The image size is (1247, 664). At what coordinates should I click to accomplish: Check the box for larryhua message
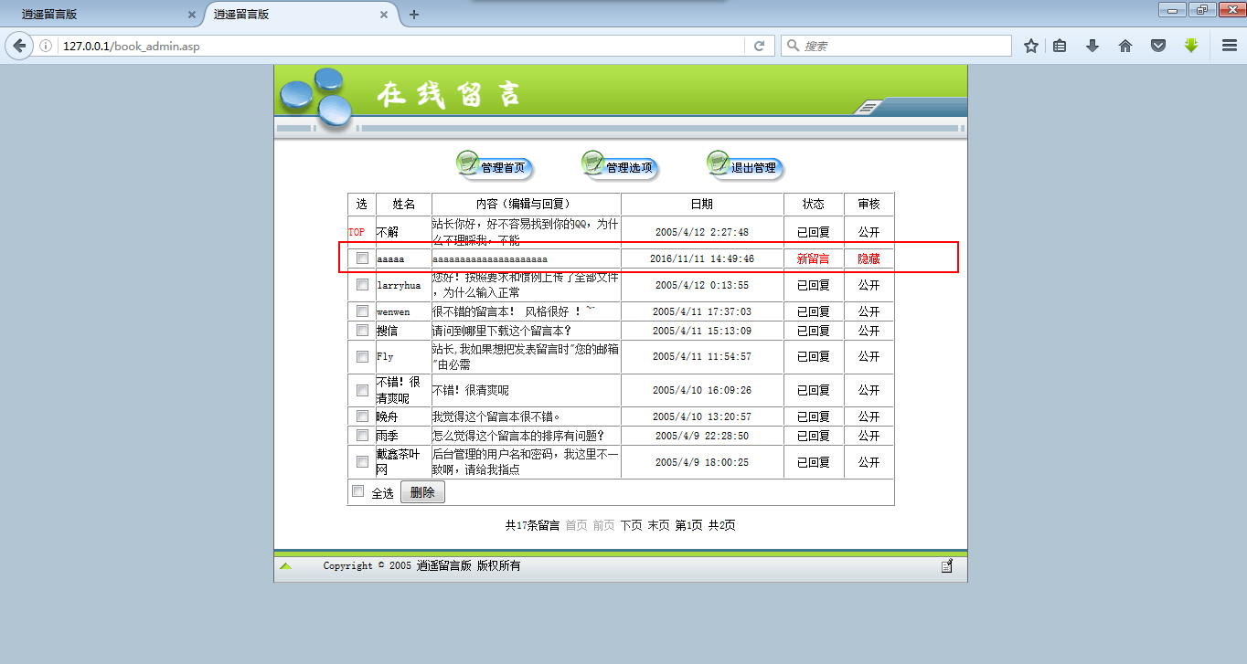pos(362,285)
